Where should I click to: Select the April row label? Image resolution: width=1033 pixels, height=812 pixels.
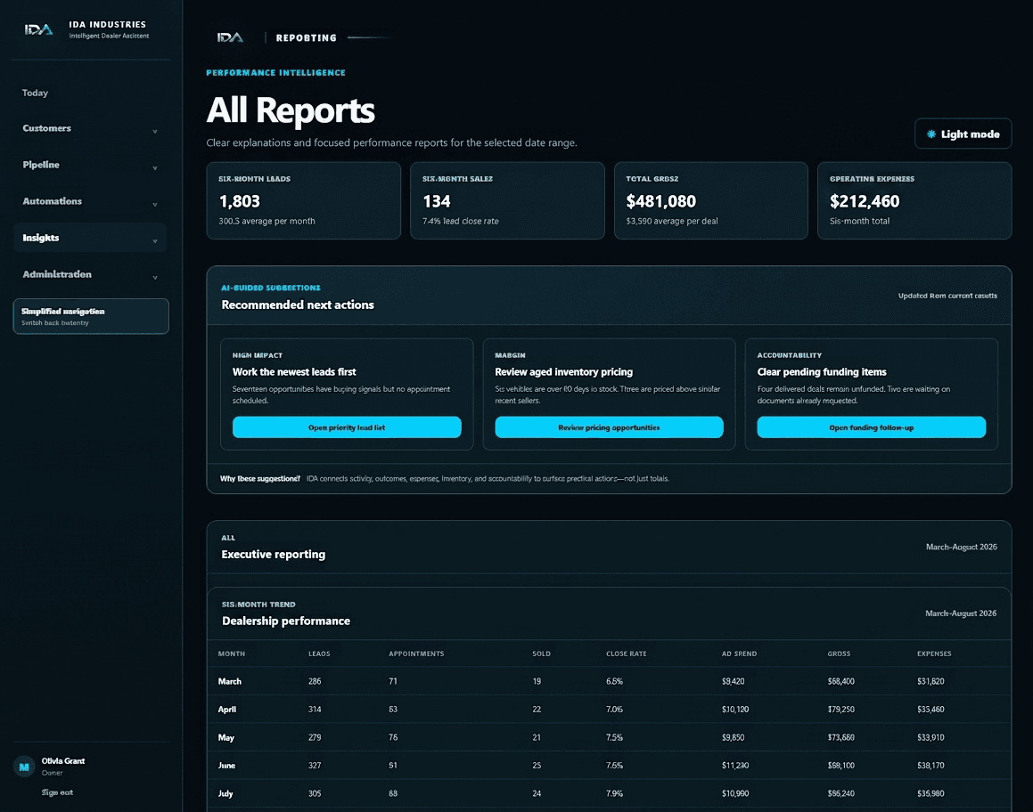(226, 710)
